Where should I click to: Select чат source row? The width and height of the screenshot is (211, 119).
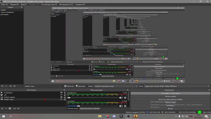33,95
